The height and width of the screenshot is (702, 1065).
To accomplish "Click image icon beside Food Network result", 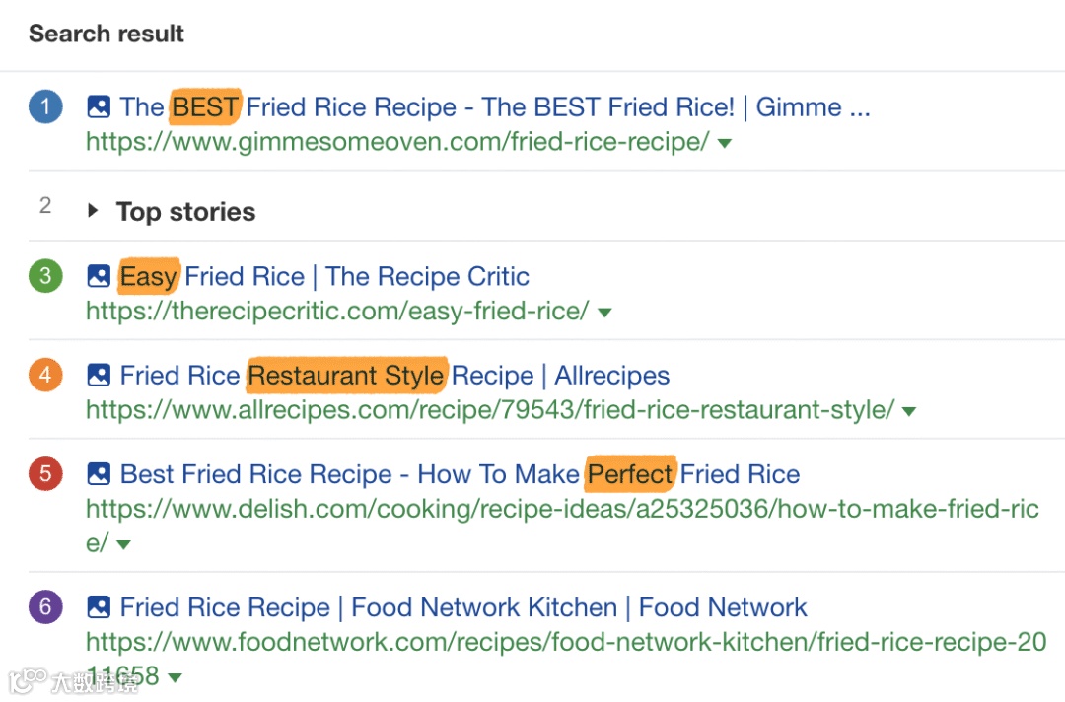I will 99,607.
